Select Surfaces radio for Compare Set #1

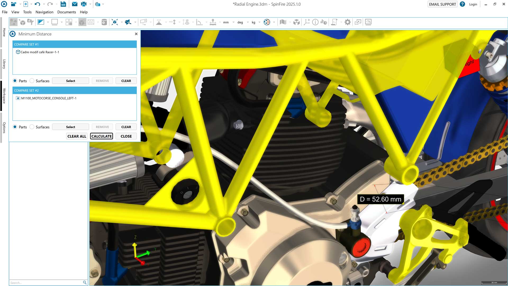[32, 81]
